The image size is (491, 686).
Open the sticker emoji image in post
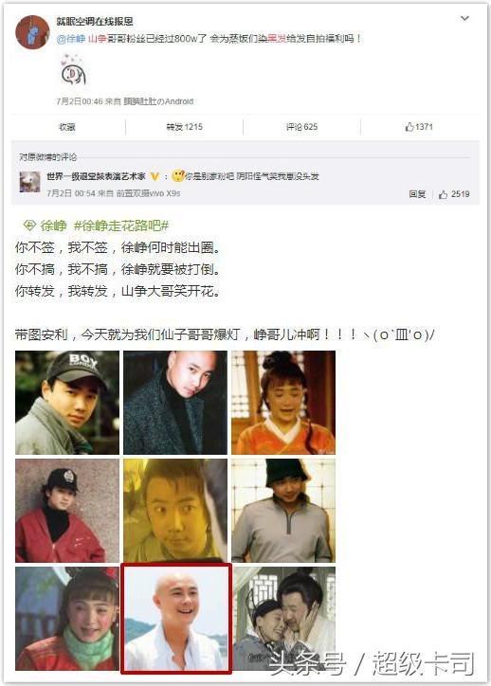pyautogui.click(x=73, y=70)
